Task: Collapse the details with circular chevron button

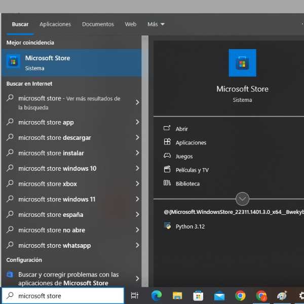Action: pyautogui.click(x=242, y=199)
